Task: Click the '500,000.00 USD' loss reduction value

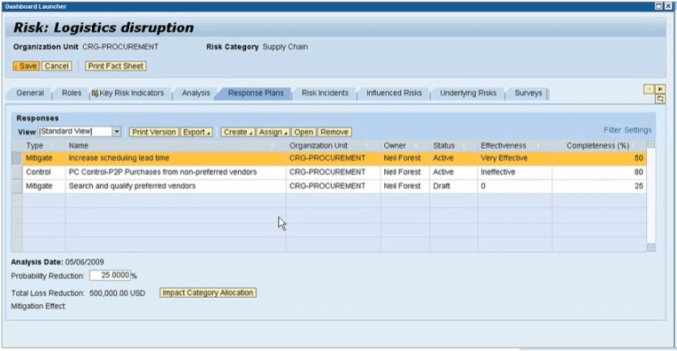Action: click(x=117, y=293)
